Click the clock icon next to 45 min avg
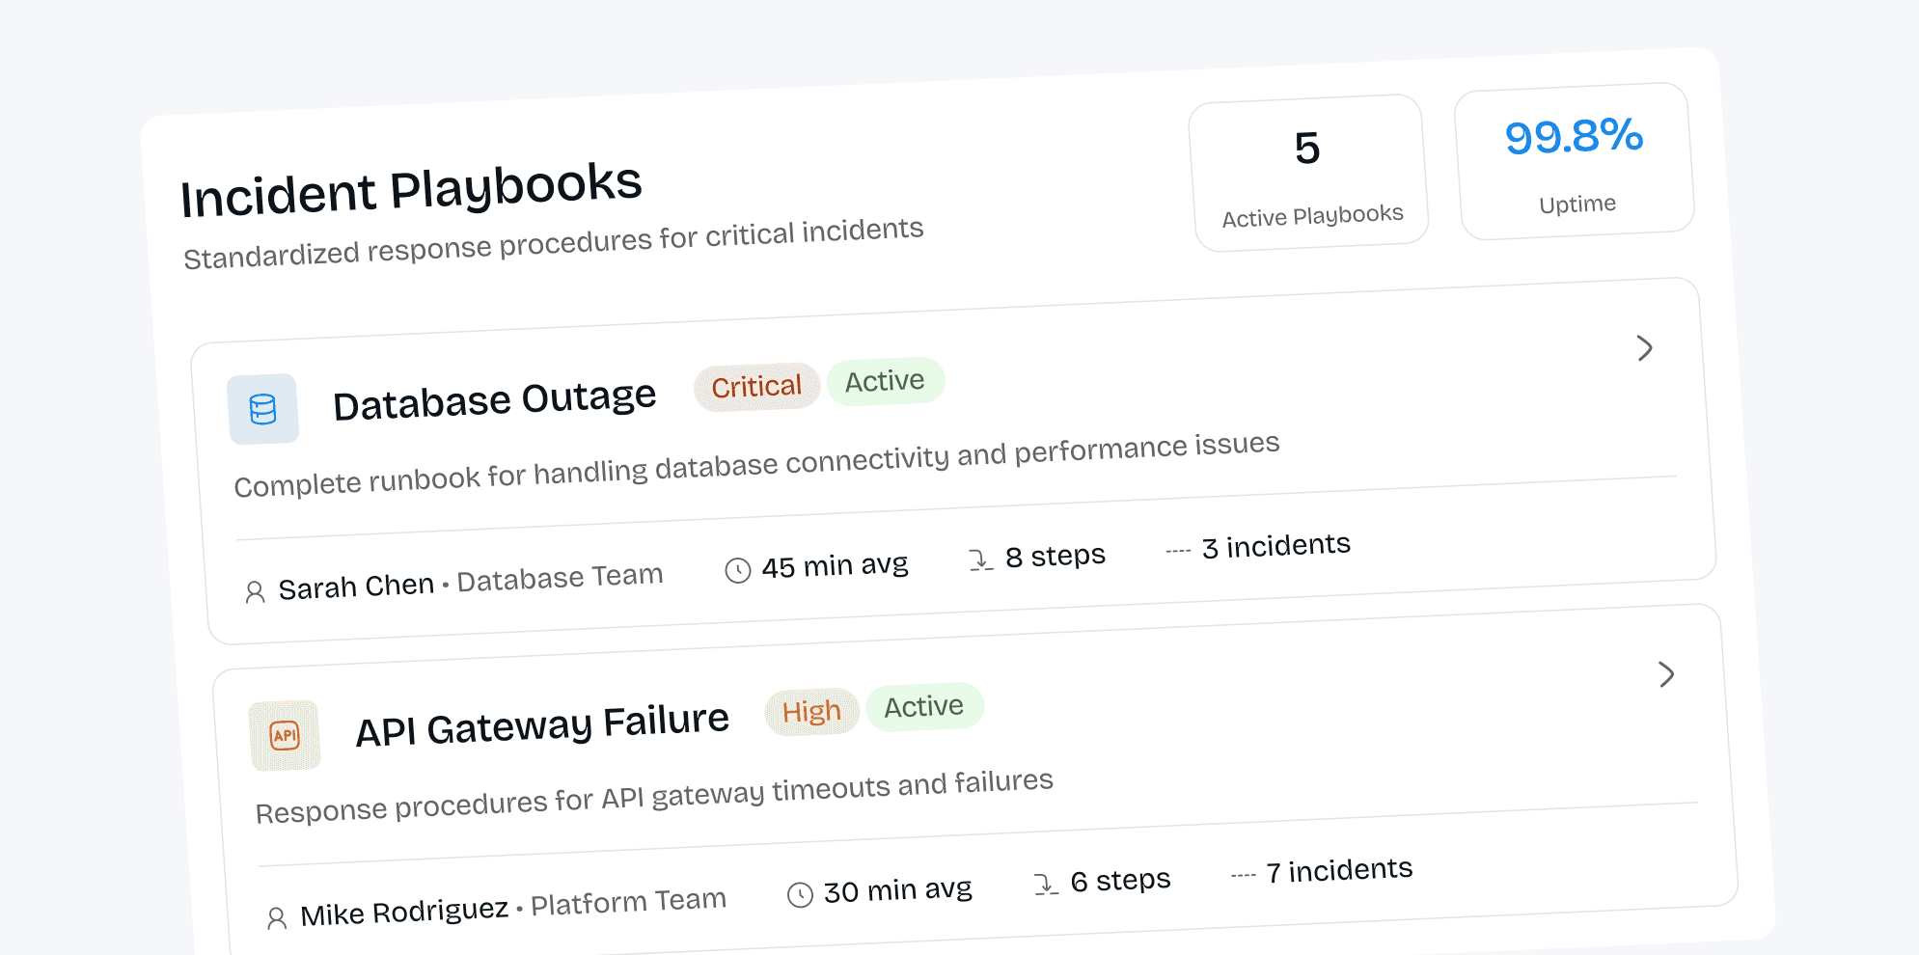The height and width of the screenshot is (955, 1919). tap(738, 571)
